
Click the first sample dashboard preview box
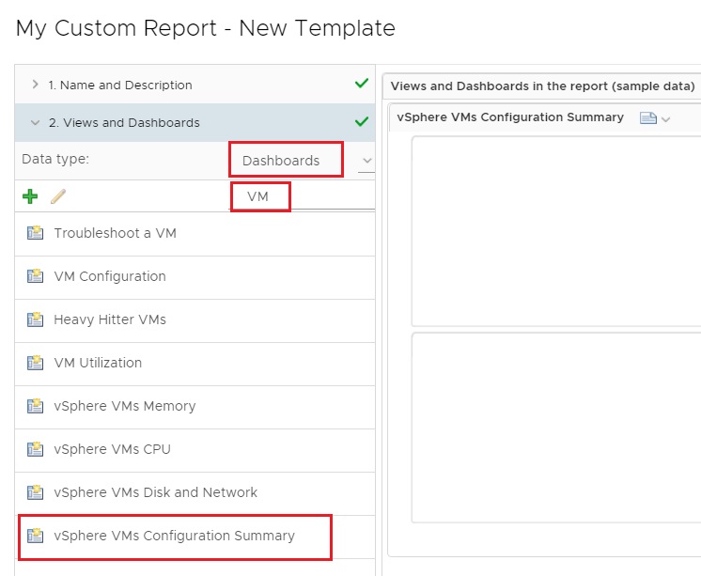[x=555, y=231]
